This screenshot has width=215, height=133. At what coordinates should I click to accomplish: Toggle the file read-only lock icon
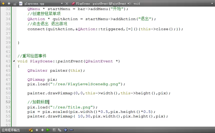(x=15, y=4)
